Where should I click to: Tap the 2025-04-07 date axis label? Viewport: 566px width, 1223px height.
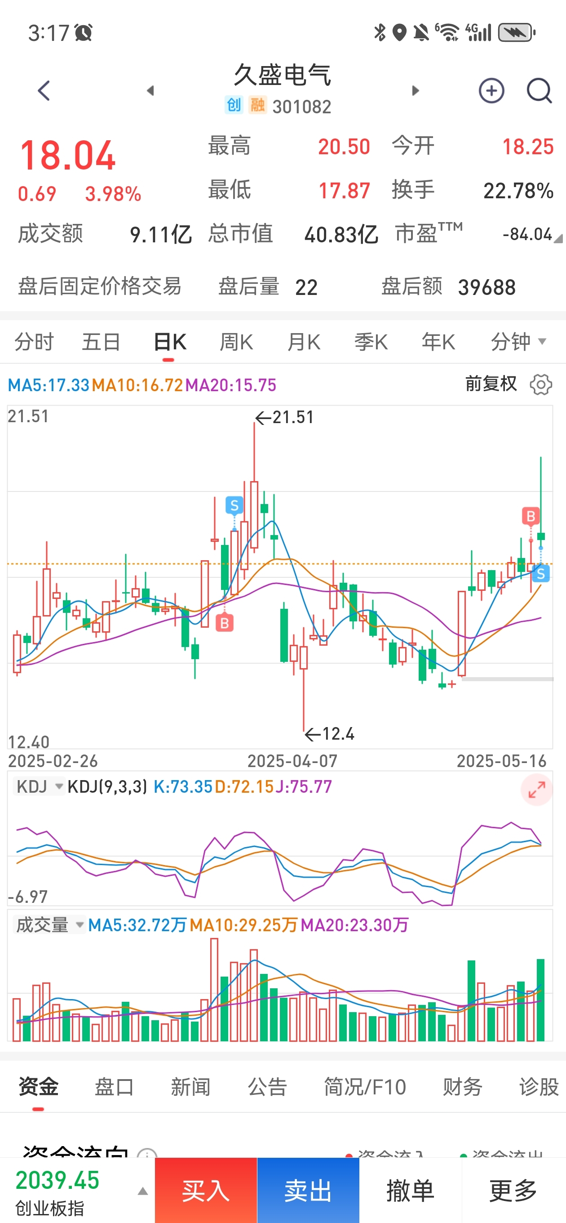pos(292,761)
